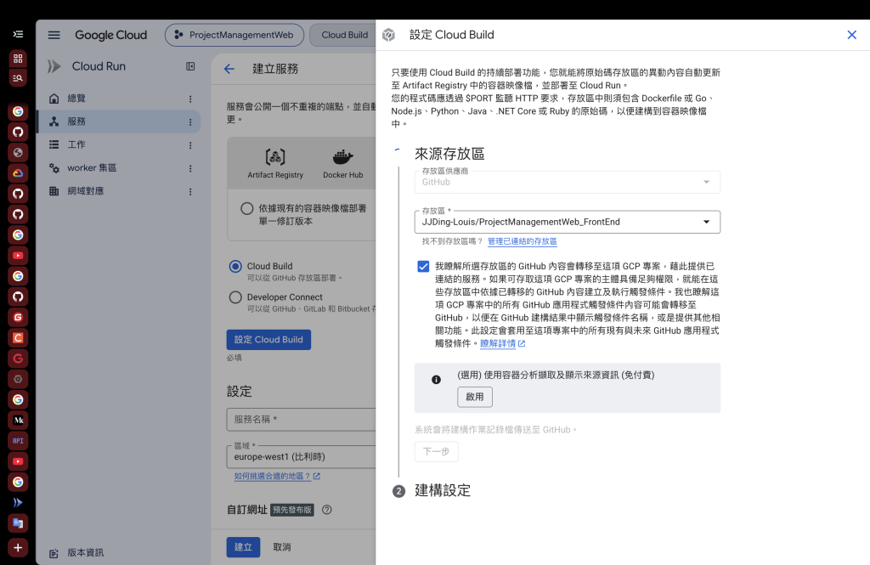Screen dimensions: 870x565
Task: Click the 取消 cancel button
Action: [x=282, y=547]
